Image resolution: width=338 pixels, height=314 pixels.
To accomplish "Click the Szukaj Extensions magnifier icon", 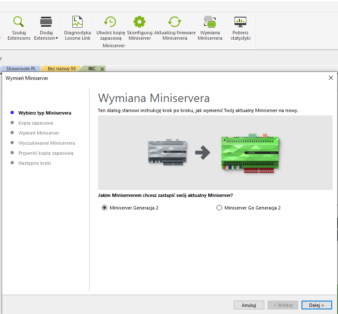I will click(x=19, y=22).
